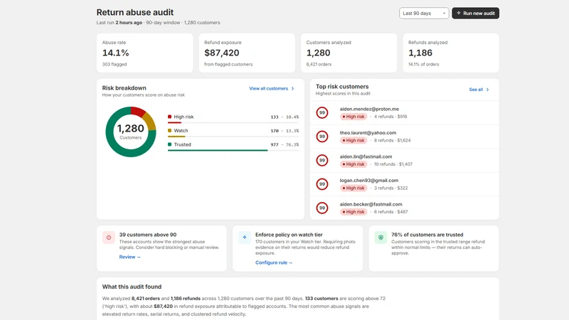Screen dimensions: 569x320
Task: Click the donut chart showing 1,280 customers
Action: 131,132
